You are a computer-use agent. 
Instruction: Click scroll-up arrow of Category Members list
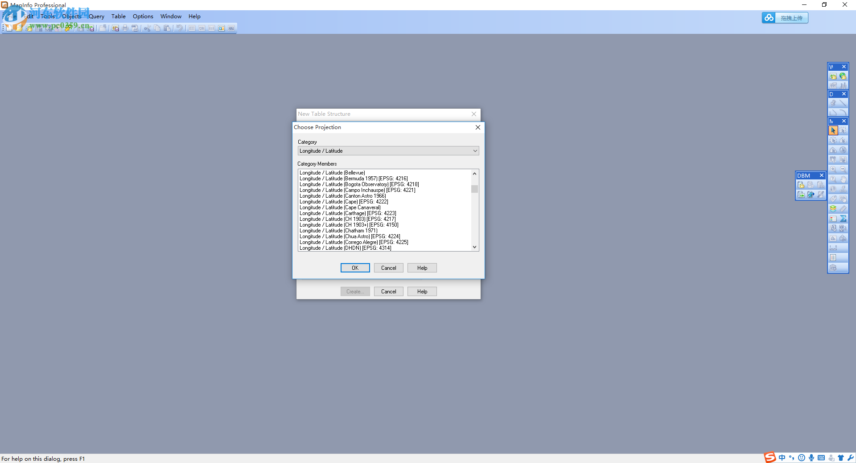(x=474, y=173)
